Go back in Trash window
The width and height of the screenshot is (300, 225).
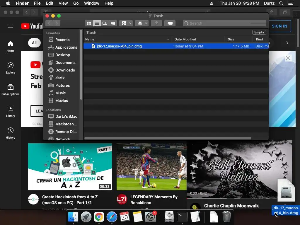coord(49,23)
